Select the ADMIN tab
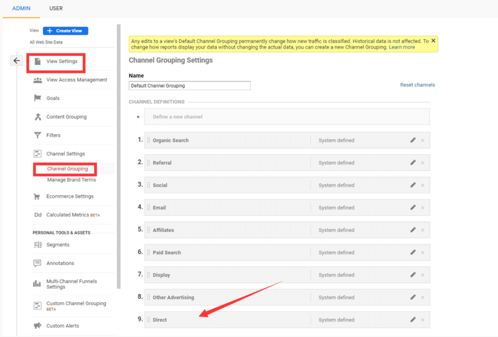 tap(21, 9)
